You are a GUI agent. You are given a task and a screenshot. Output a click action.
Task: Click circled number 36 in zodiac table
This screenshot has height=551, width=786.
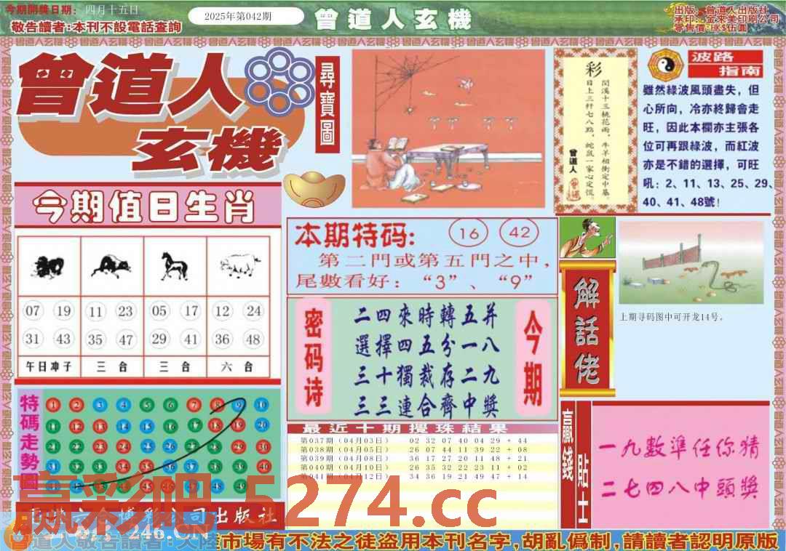click(x=222, y=339)
